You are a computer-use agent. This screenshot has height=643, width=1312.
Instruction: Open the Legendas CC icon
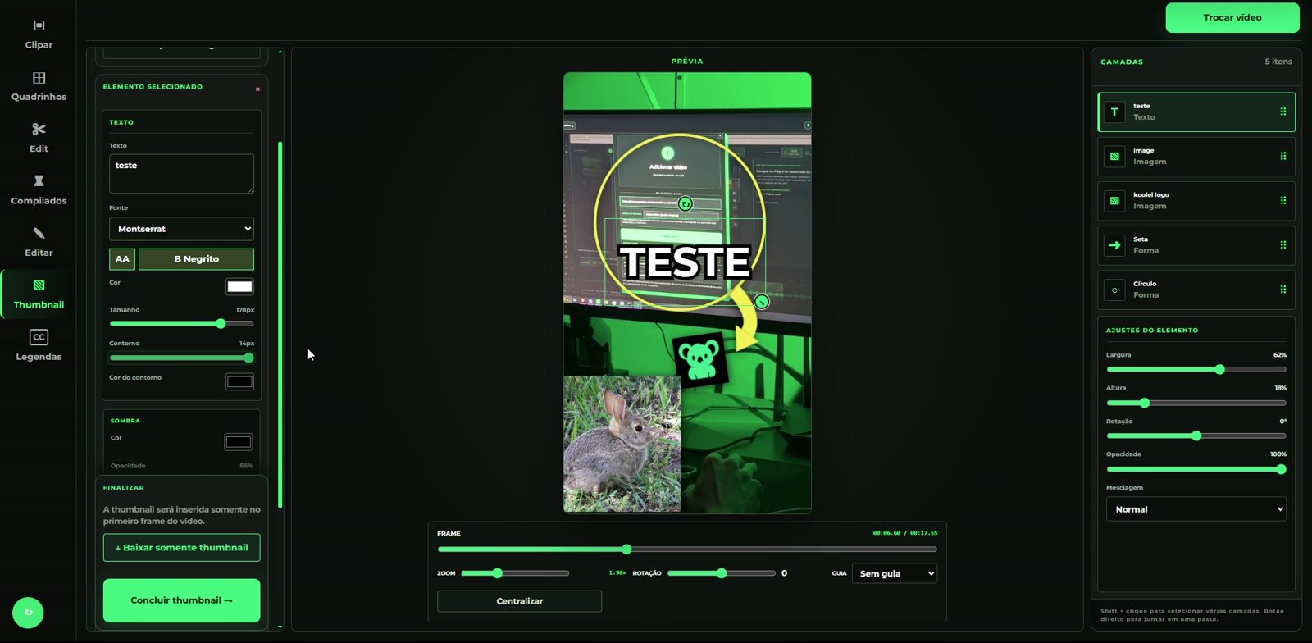39,337
